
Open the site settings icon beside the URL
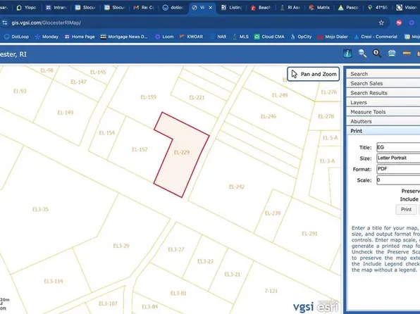coord(4,23)
